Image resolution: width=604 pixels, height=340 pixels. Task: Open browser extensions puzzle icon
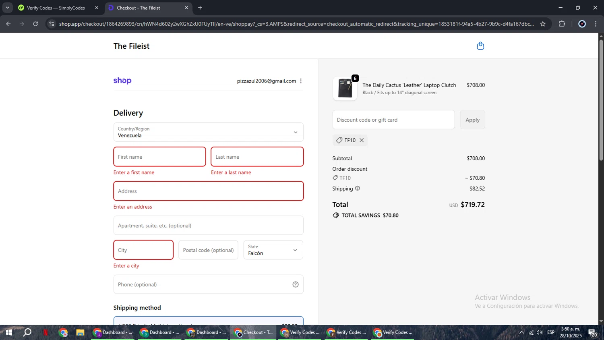click(x=562, y=24)
